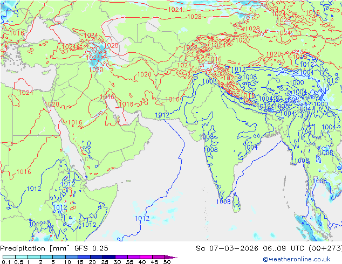The height and width of the screenshot is (264, 342).
Task: Click the 35–40 mm purple legend swatch
Action: (x=133, y=257)
